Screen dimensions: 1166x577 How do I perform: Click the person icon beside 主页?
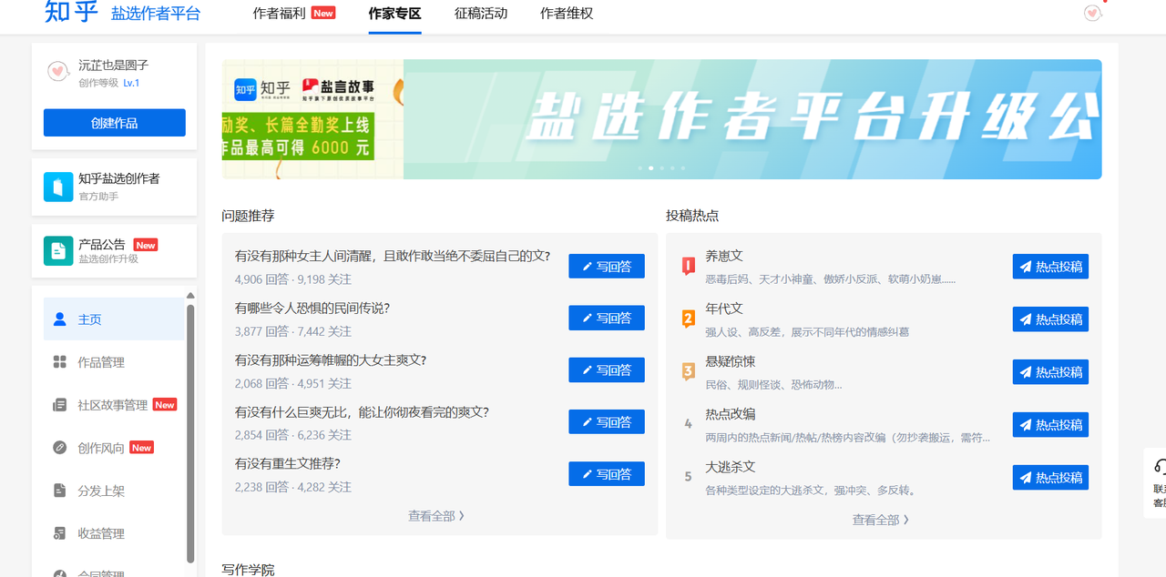60,319
